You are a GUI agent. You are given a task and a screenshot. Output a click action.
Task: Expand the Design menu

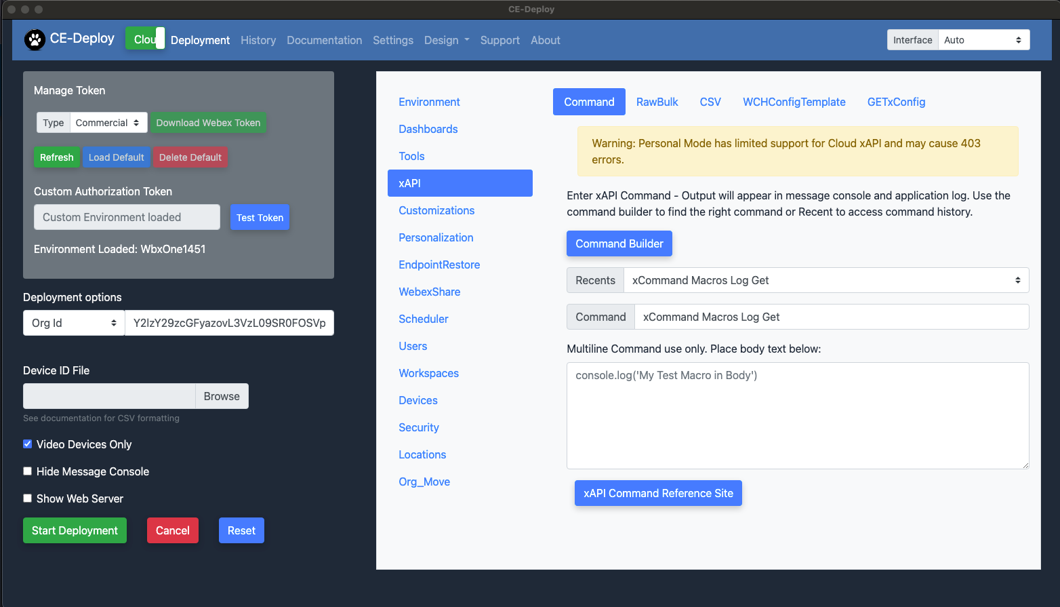(x=446, y=40)
